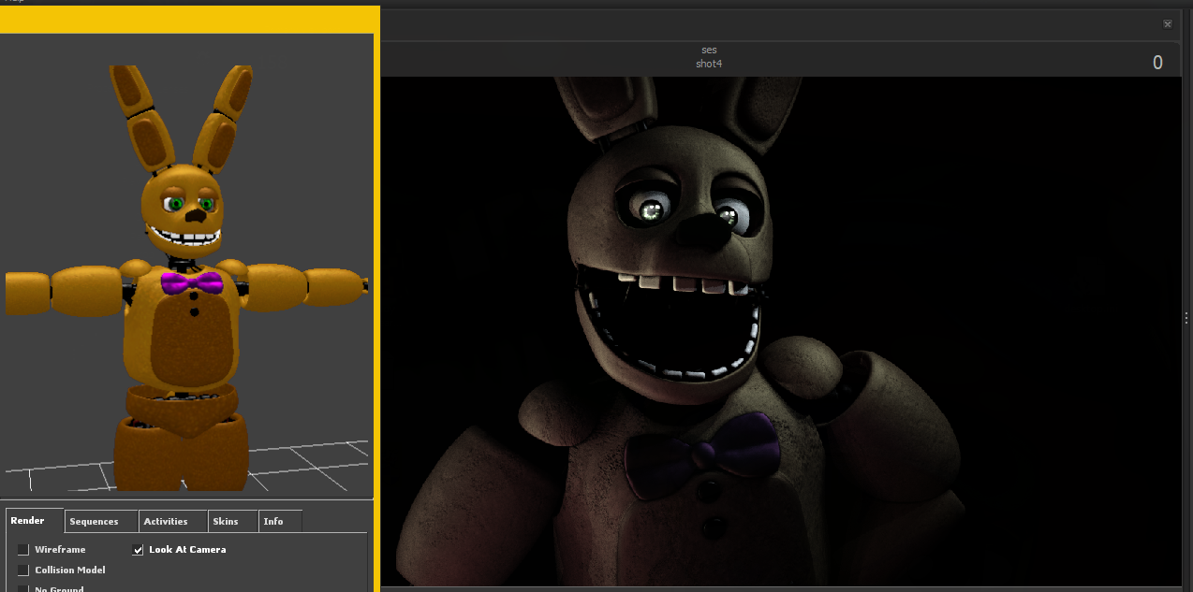This screenshot has width=1193, height=592.
Task: Click the 'ses' session label
Action: tap(709, 51)
